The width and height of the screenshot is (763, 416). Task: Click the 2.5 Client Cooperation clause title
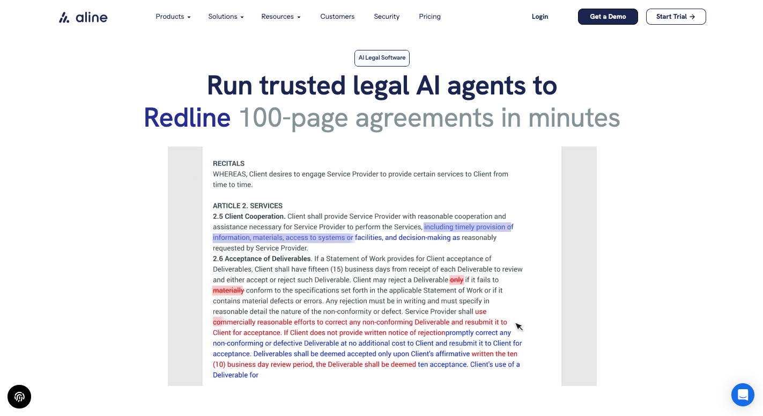pyautogui.click(x=249, y=216)
